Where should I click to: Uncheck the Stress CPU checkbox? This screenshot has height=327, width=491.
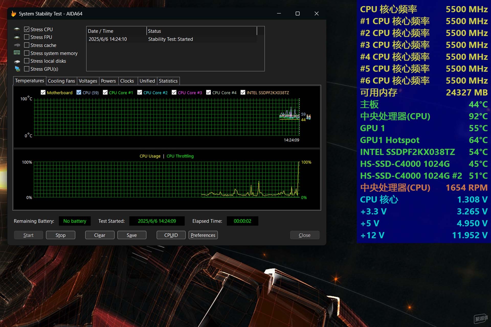27,29
